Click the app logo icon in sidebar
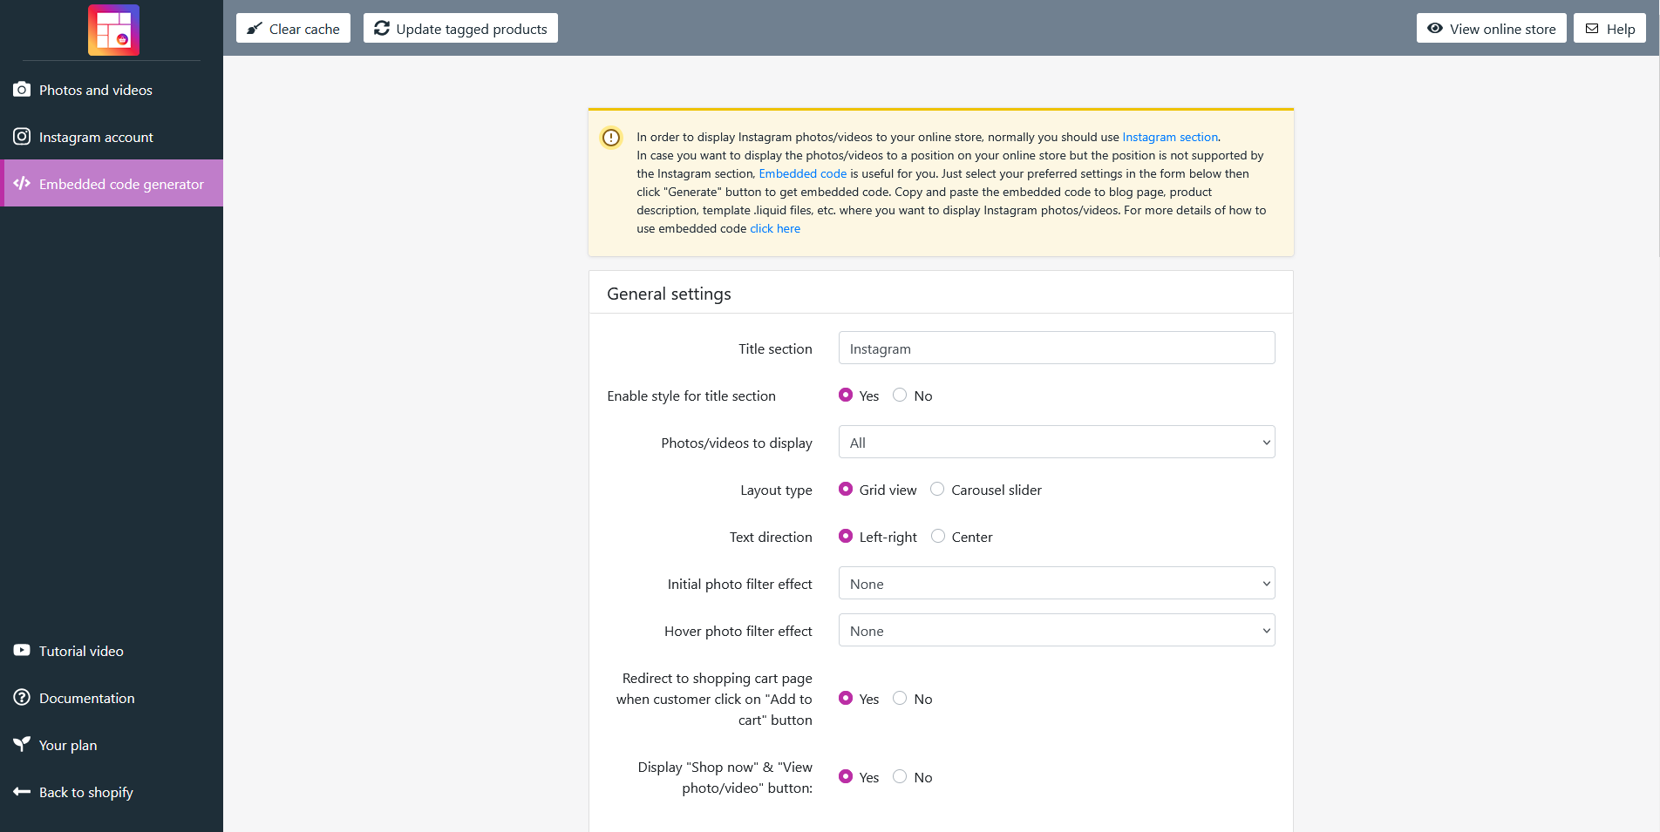Image resolution: width=1660 pixels, height=832 pixels. 113,30
